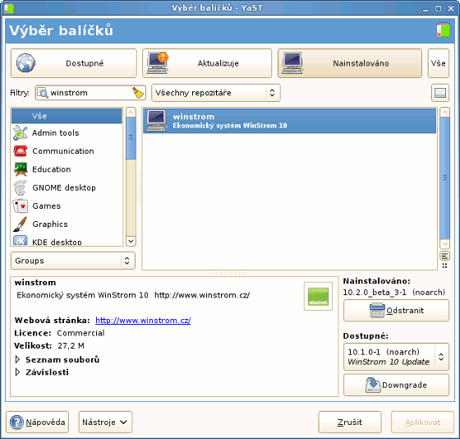Select KDE desktop category
This screenshot has width=460, height=439.
67,241
